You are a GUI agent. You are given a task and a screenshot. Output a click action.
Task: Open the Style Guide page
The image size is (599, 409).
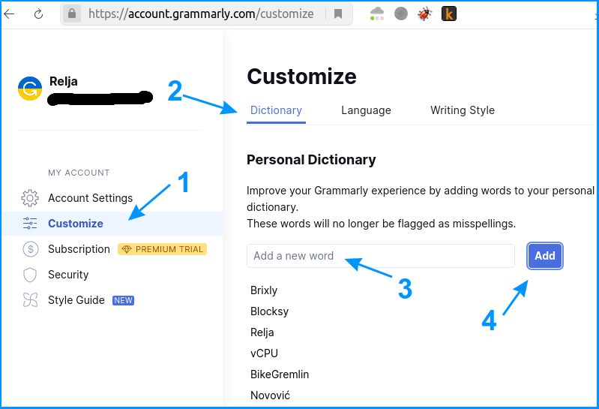[76, 300]
